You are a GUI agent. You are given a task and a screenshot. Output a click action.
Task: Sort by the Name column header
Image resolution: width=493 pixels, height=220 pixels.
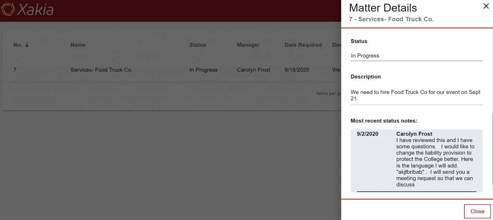(78, 45)
